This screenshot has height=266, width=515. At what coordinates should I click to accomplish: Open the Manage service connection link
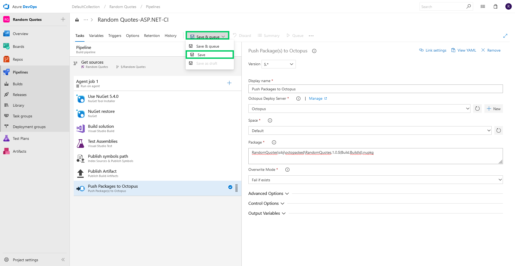pyautogui.click(x=318, y=98)
